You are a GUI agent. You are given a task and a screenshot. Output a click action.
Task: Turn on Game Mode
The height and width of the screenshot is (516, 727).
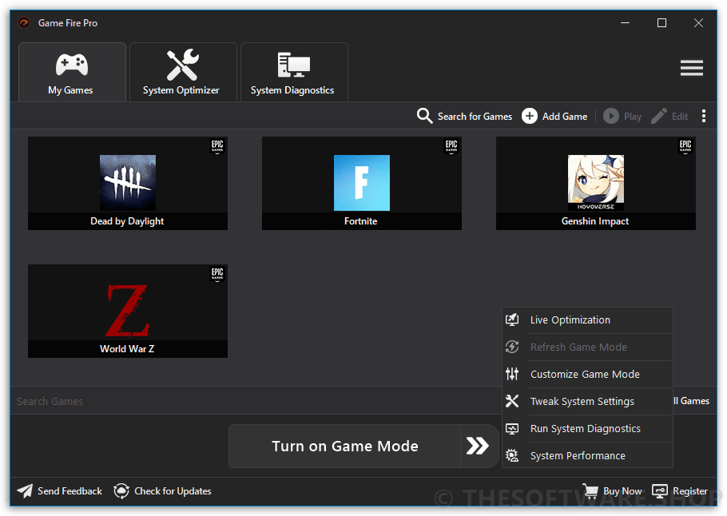point(344,446)
